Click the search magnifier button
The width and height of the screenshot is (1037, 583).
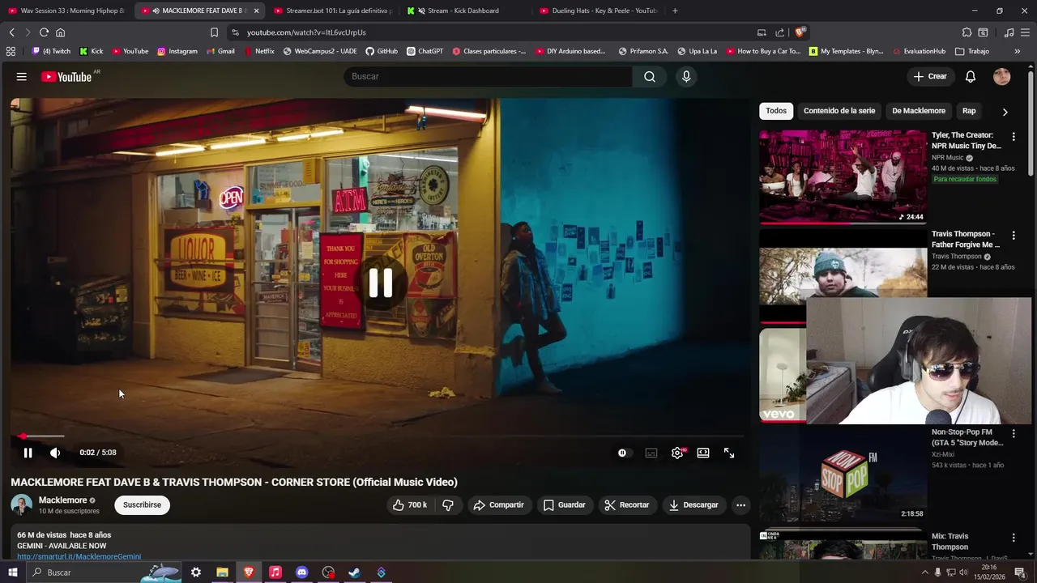[650, 76]
